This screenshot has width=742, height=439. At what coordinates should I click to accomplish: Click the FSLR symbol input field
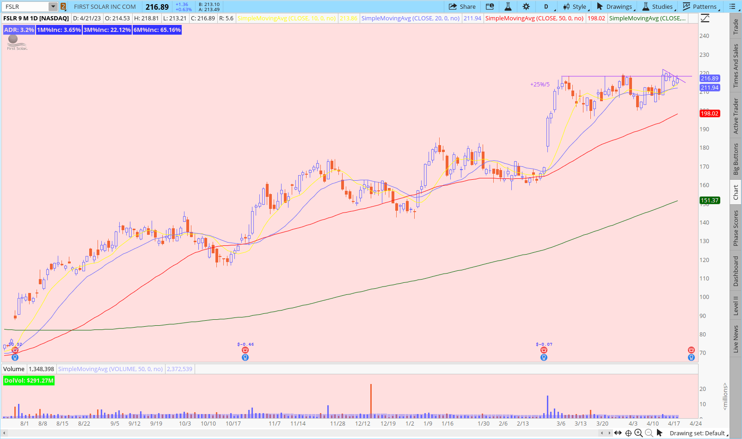point(25,6)
